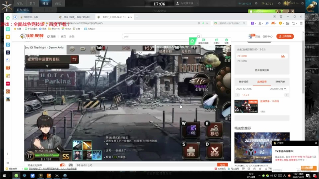
Task: Open the scissors screenshot tool in browser toolbar
Action: pos(260,23)
